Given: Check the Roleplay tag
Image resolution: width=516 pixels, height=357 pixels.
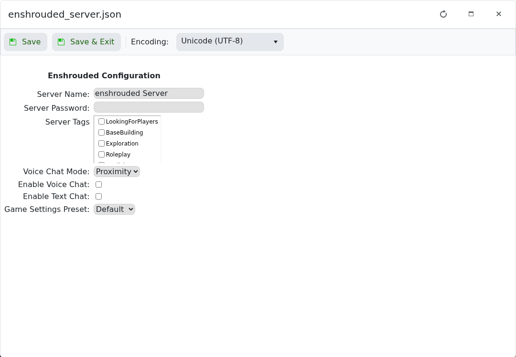Looking at the screenshot, I should (x=101, y=155).
